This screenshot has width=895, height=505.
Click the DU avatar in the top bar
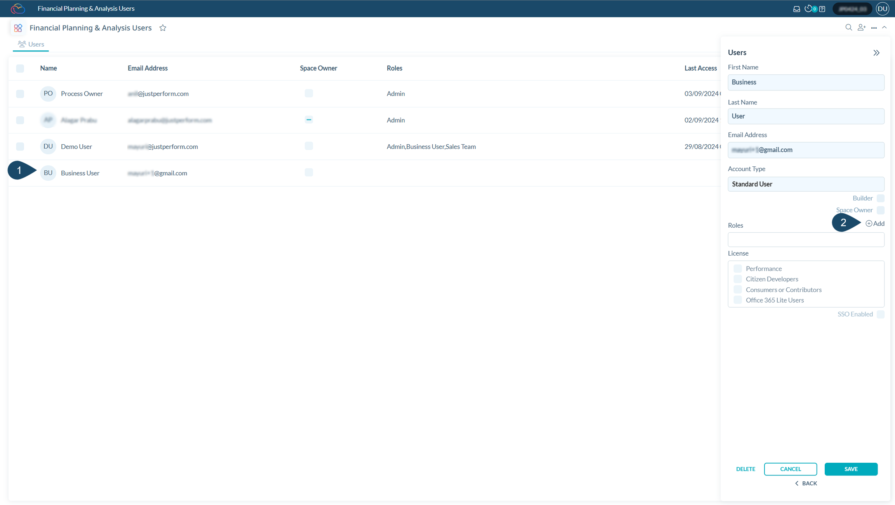[x=883, y=8]
